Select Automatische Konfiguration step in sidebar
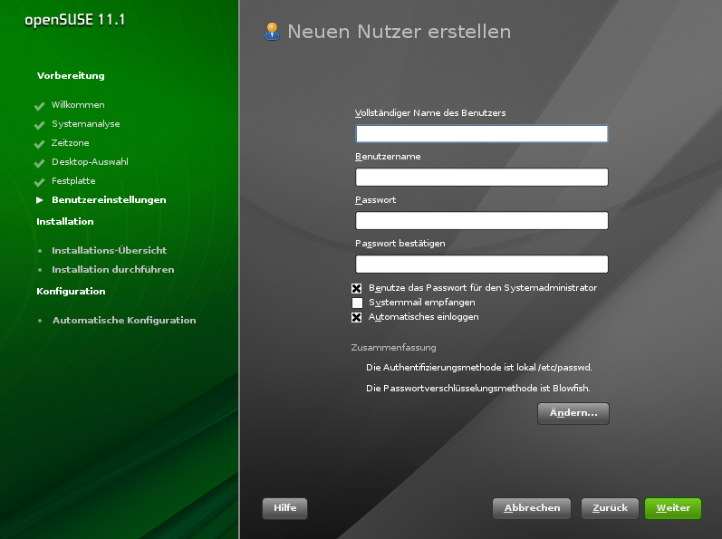The image size is (722, 539). pos(124,321)
